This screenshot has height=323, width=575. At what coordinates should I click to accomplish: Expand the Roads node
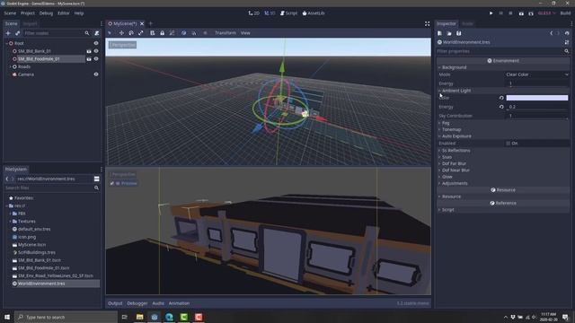pyautogui.click(x=10, y=66)
